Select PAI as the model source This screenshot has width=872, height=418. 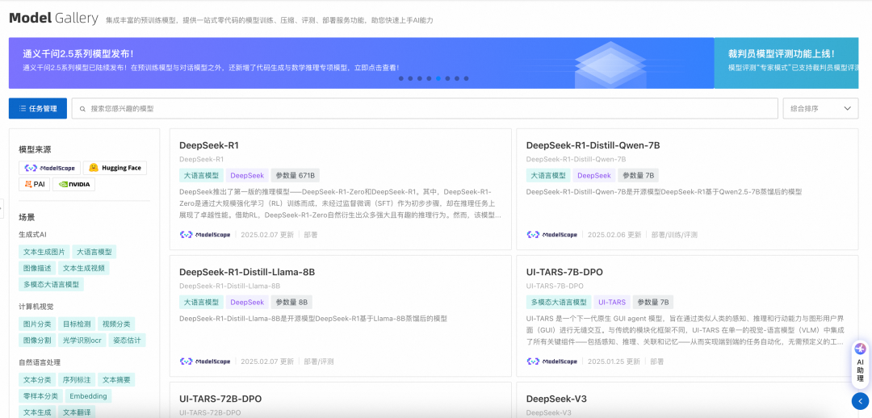(34, 184)
